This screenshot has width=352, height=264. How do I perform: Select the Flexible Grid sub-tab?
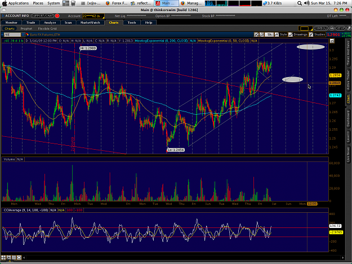click(x=47, y=29)
